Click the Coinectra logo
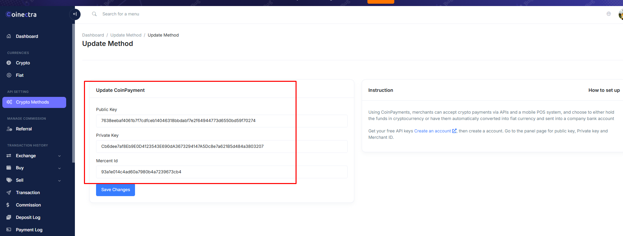This screenshot has height=236, width=623. click(x=21, y=14)
